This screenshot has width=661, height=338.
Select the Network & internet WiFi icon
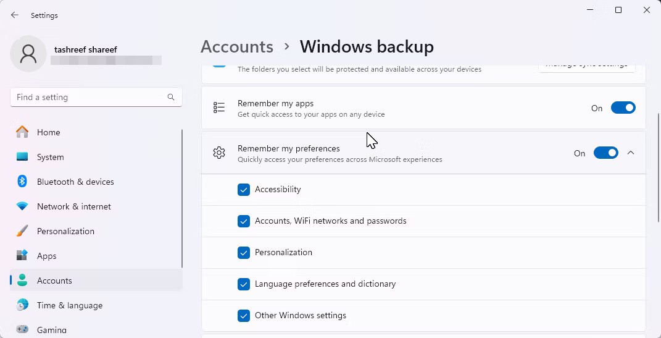point(22,206)
